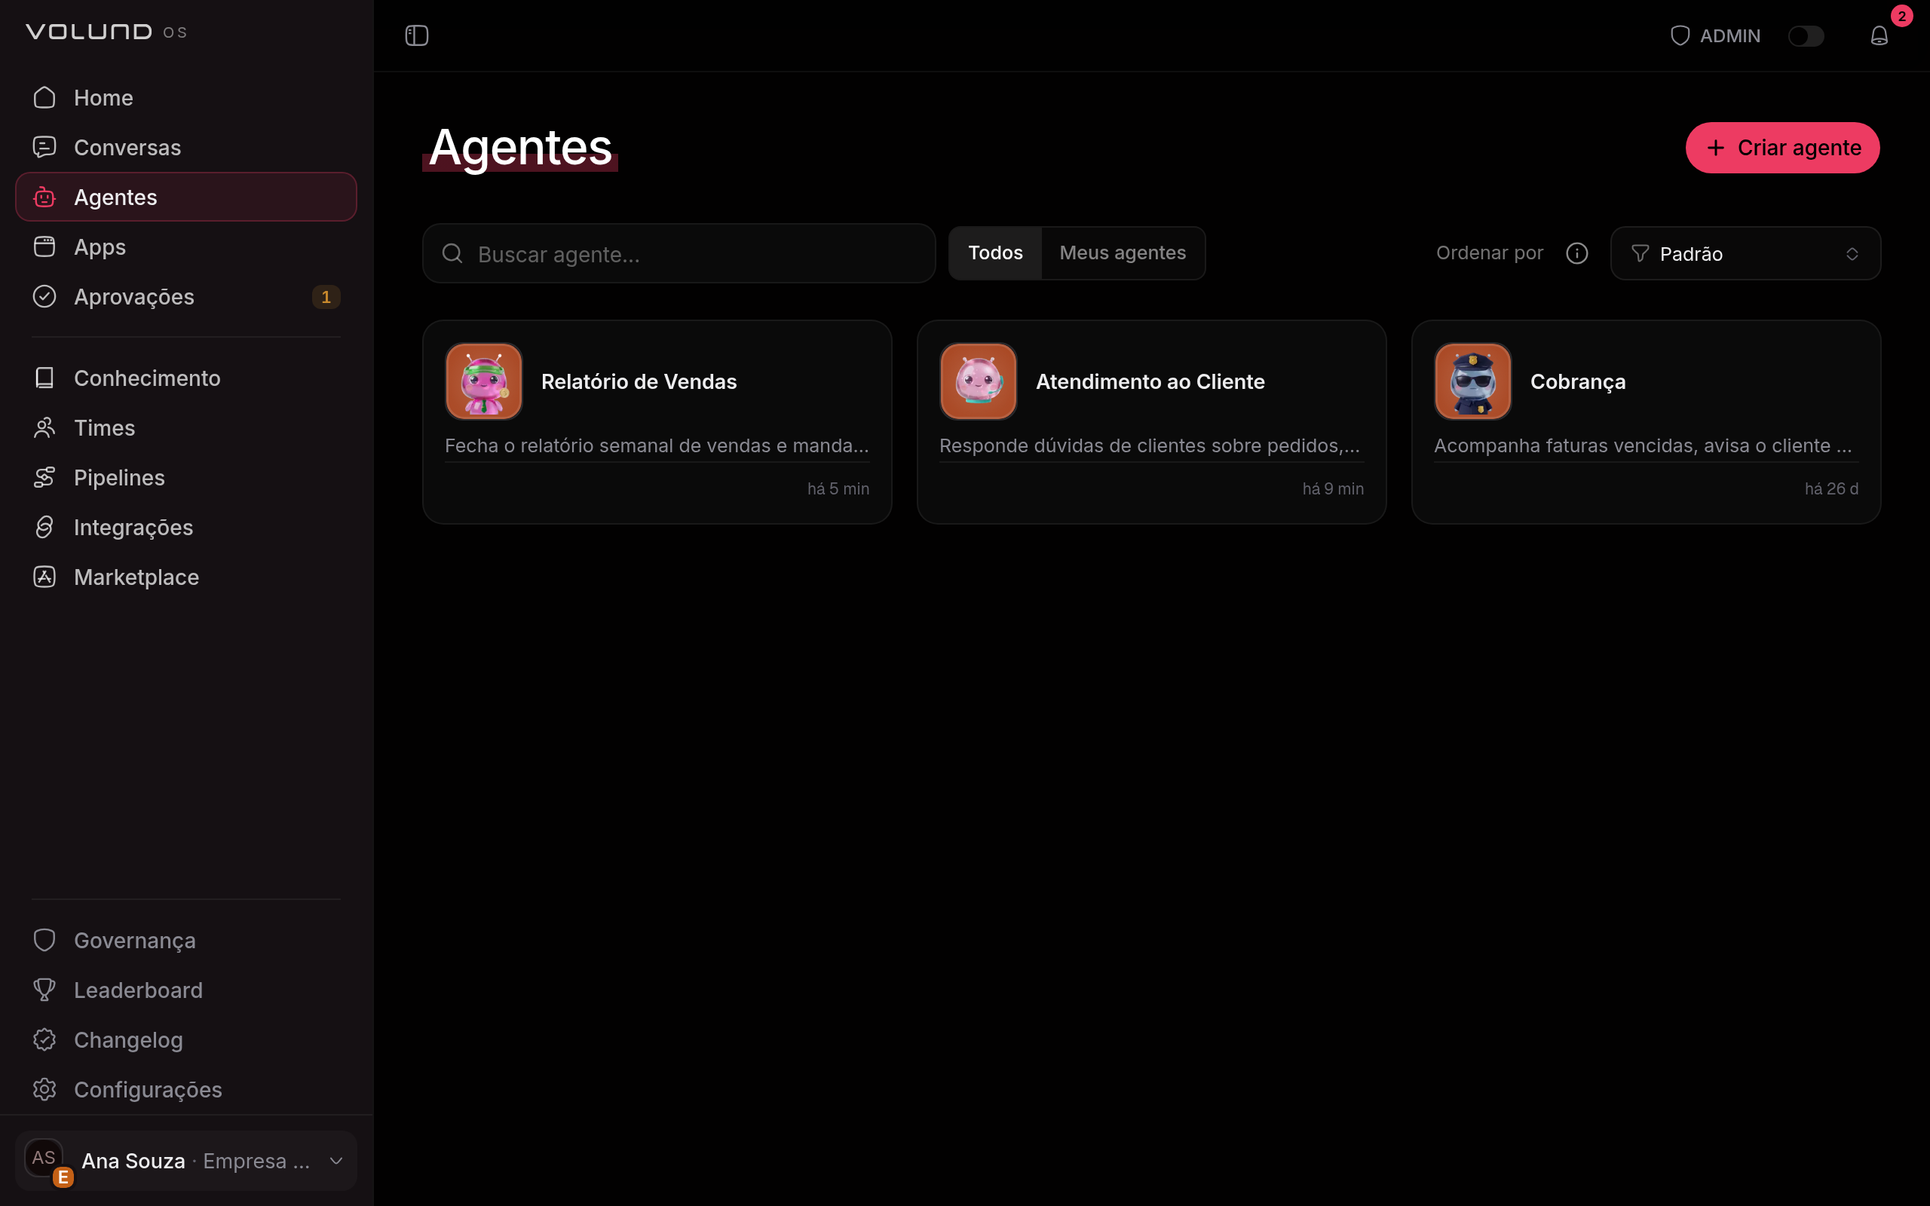Open the Marketplace menu label

point(136,577)
